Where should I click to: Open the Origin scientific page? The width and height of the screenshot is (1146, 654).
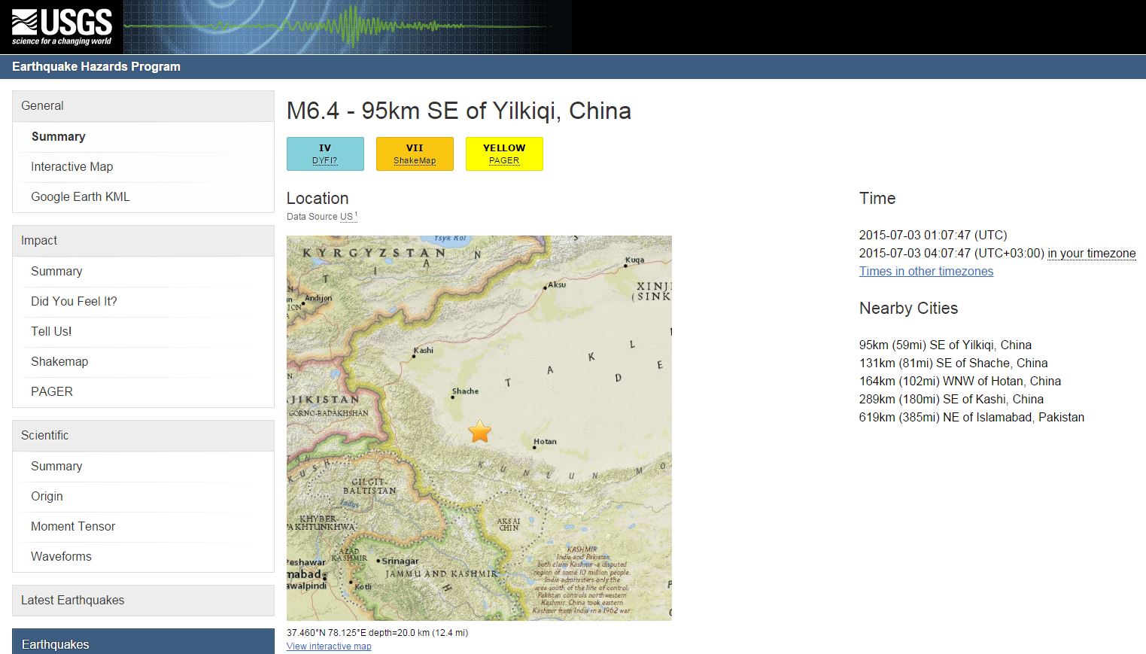[x=47, y=497]
